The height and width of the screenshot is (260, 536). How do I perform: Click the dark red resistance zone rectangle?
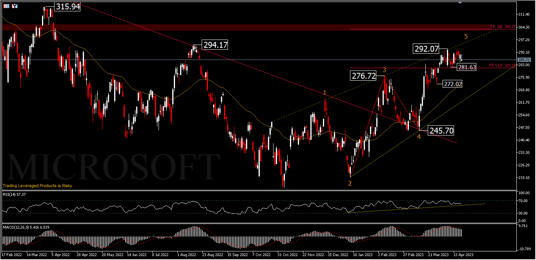tap(196, 27)
